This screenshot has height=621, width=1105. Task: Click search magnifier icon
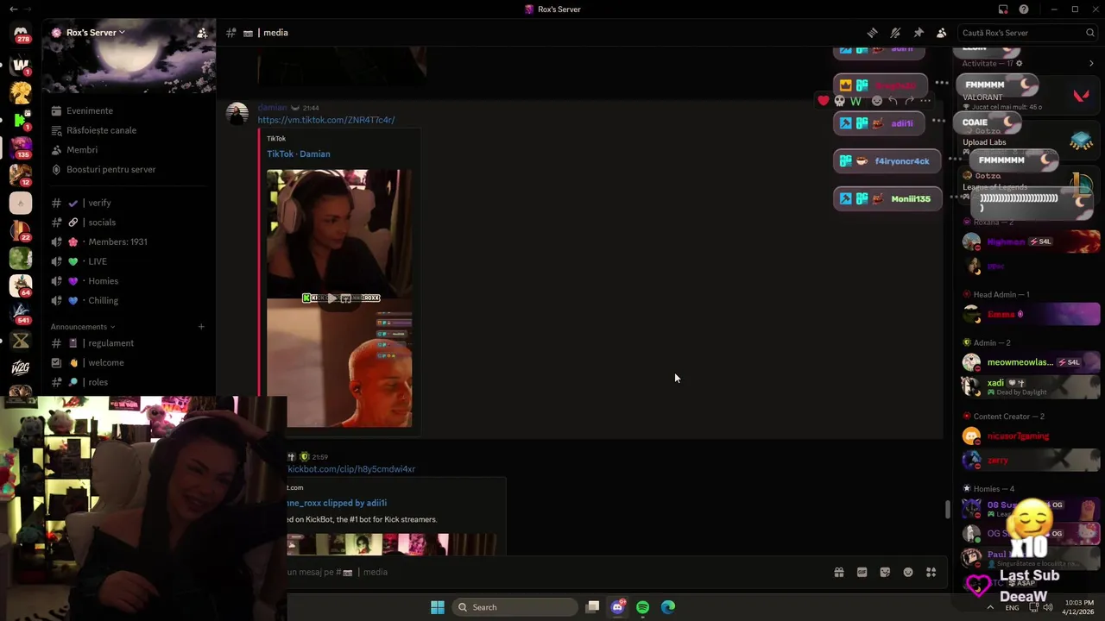[x=1090, y=33]
